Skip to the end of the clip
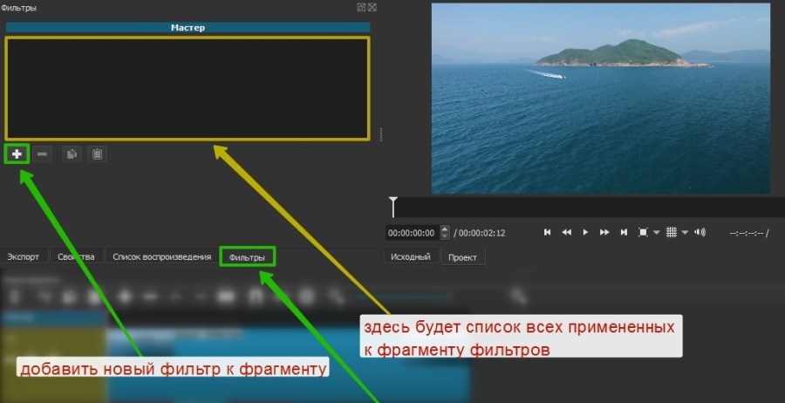785x403 pixels. pyautogui.click(x=624, y=232)
